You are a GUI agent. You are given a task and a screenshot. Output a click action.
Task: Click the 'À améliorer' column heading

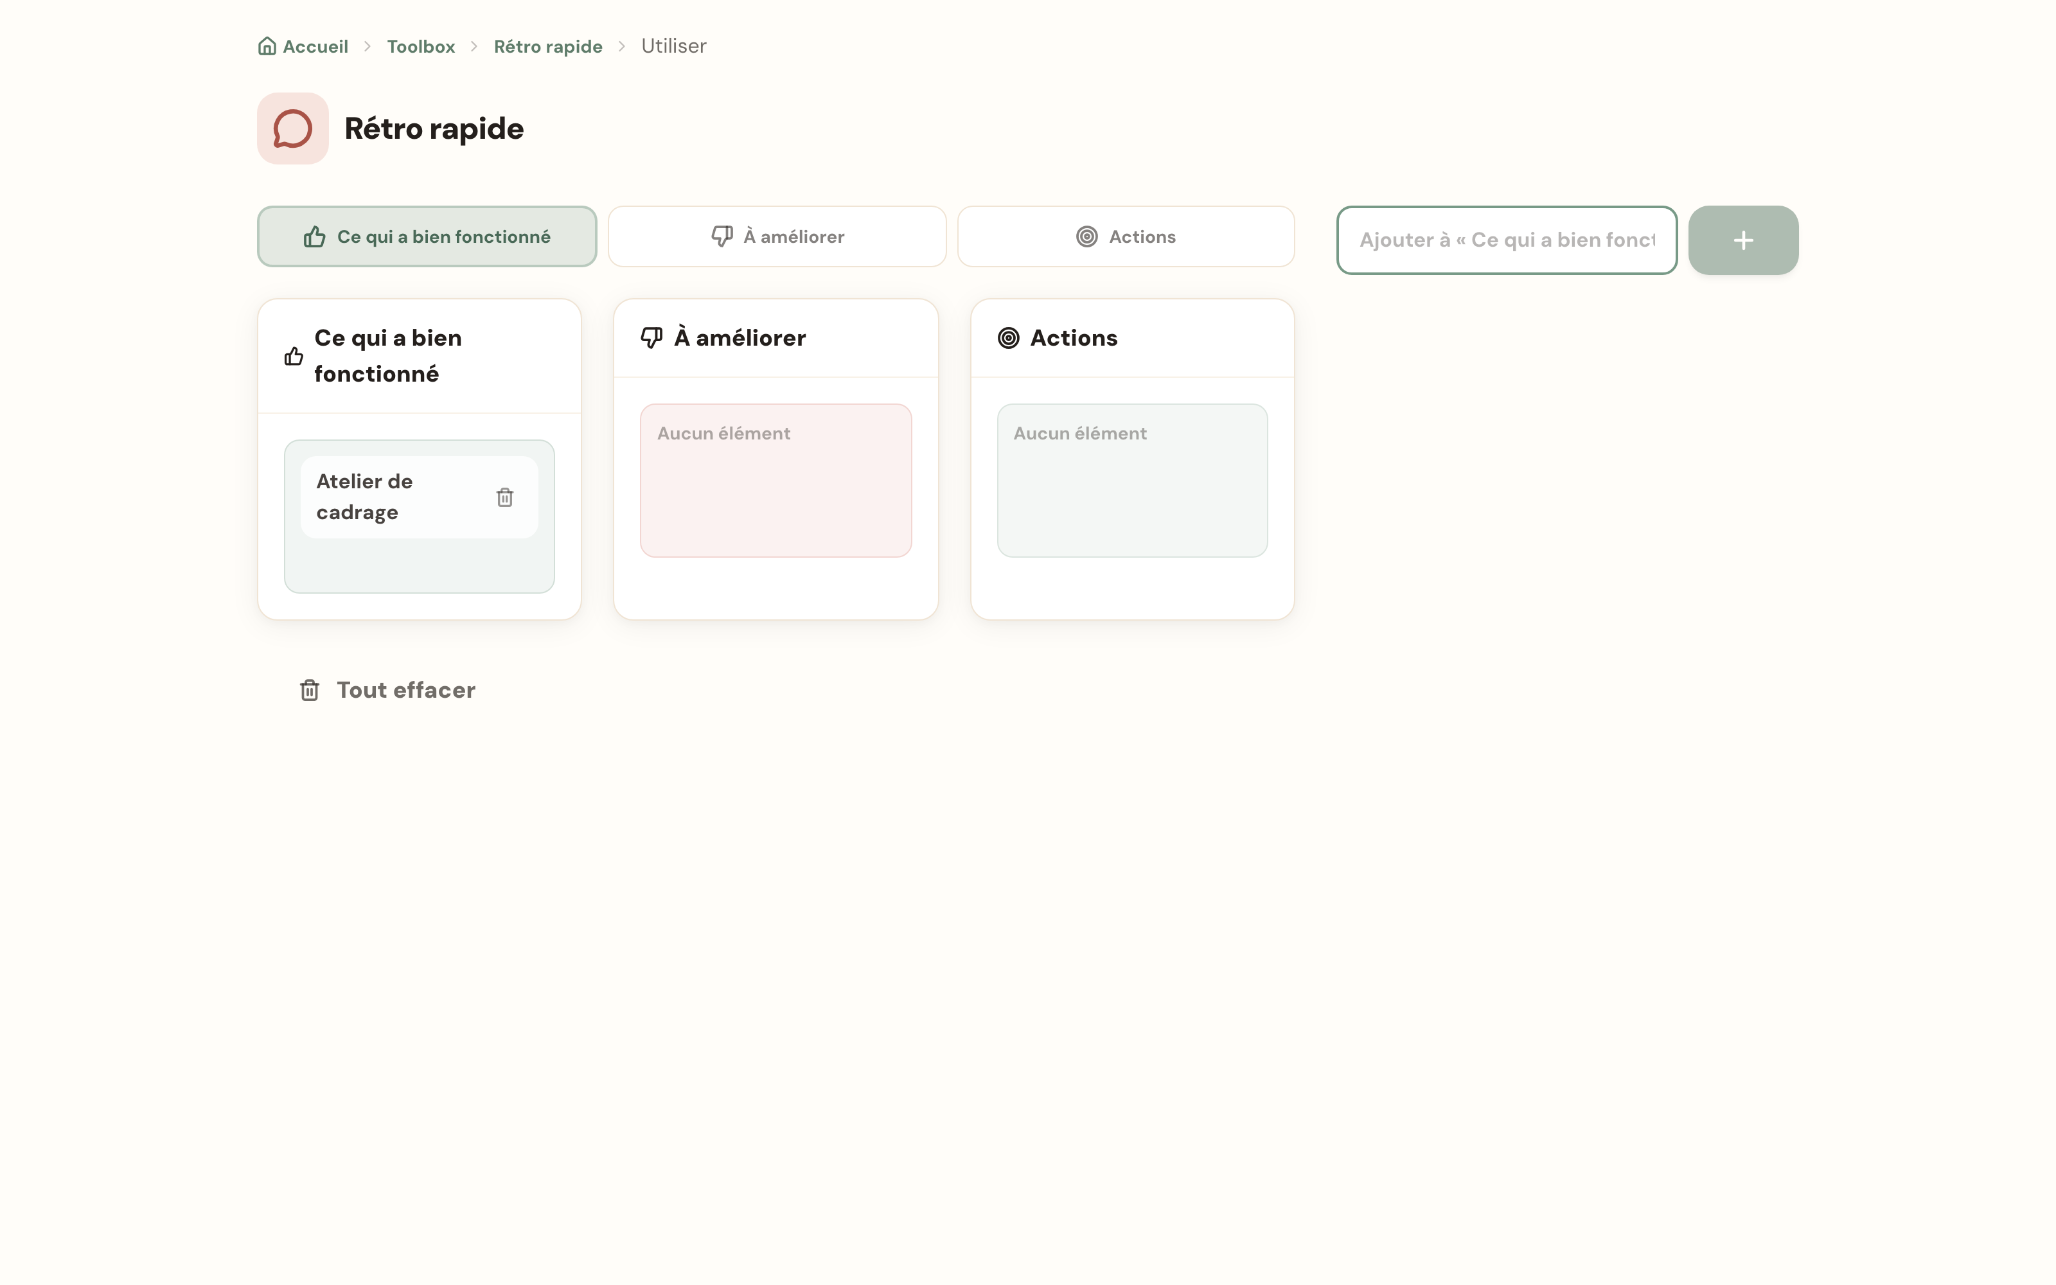pyautogui.click(x=740, y=338)
